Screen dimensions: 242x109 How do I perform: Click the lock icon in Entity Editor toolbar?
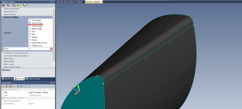(x=3, y=86)
